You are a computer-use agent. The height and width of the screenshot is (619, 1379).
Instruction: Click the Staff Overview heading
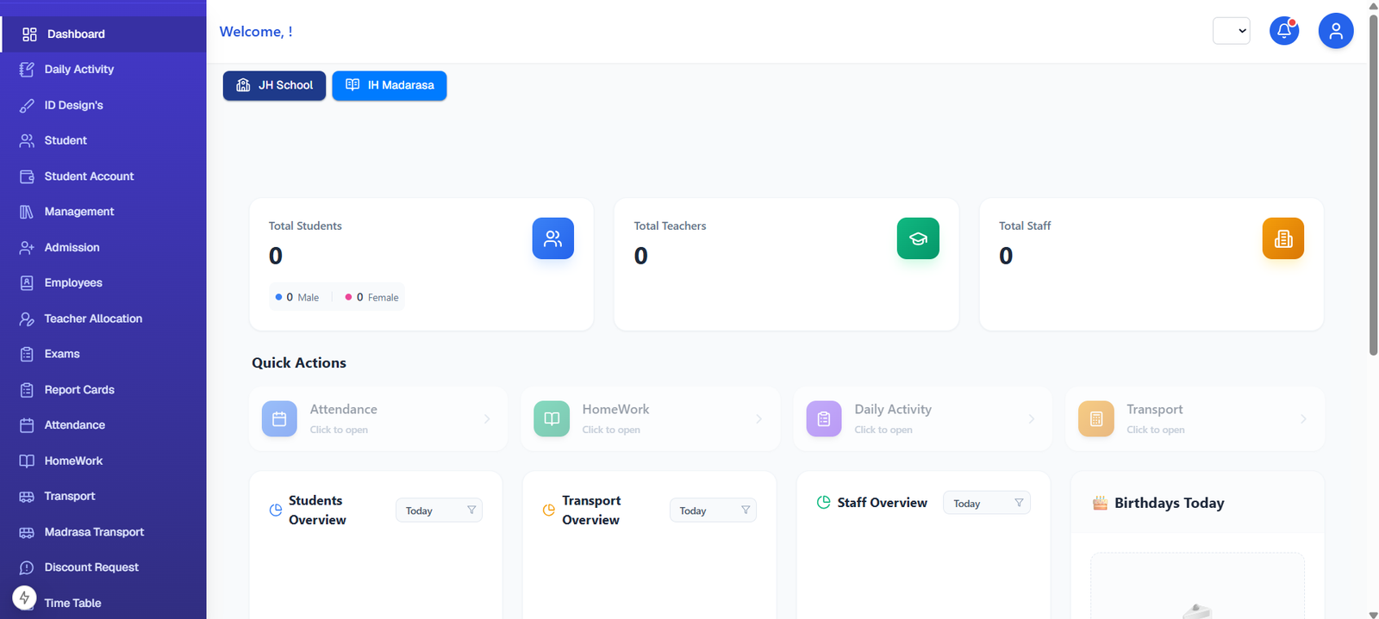tap(883, 503)
